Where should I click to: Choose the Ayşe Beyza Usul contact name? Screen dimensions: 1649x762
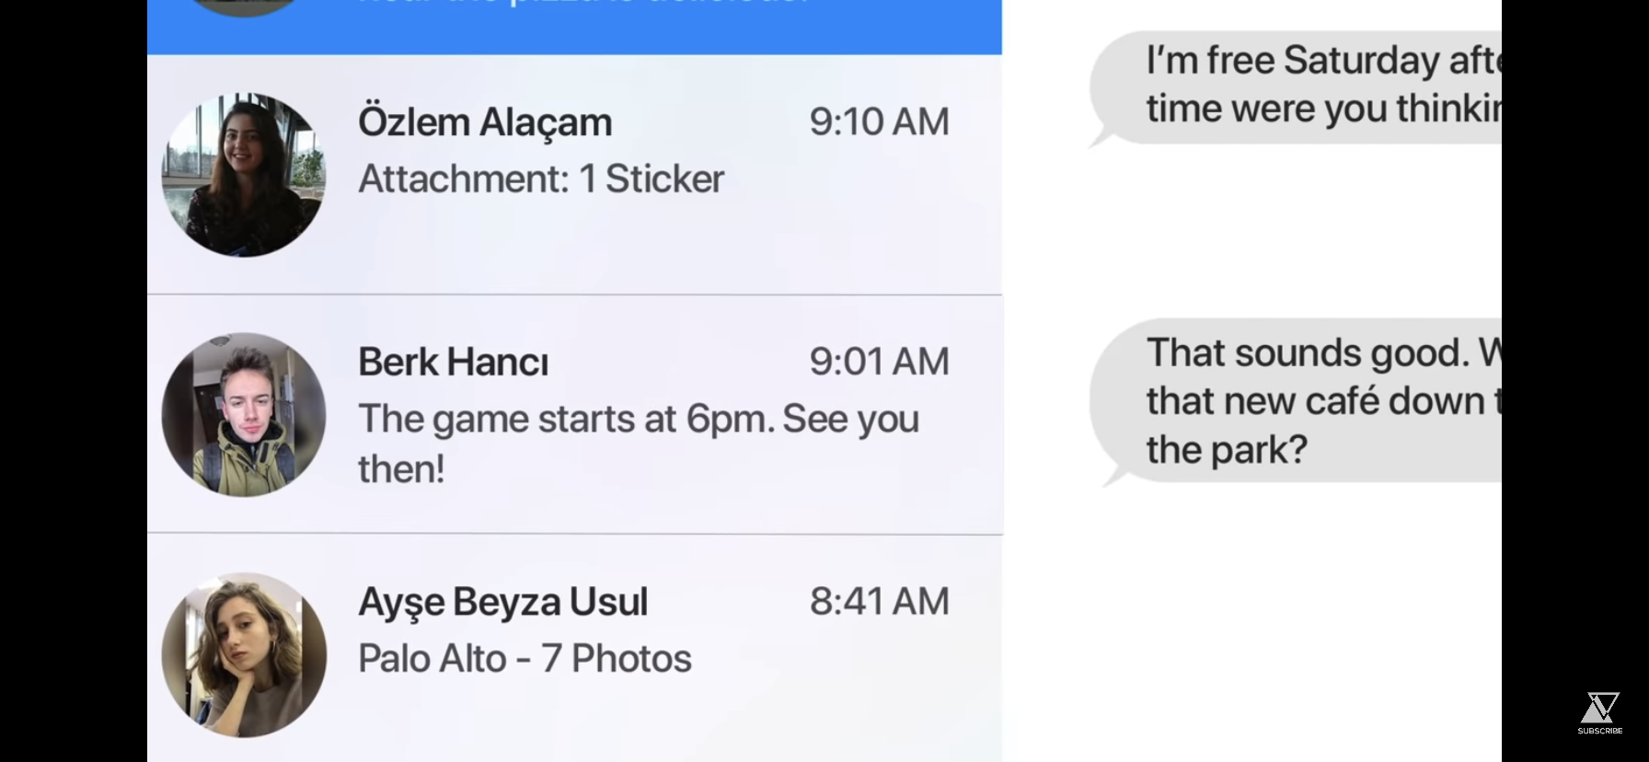click(x=502, y=602)
